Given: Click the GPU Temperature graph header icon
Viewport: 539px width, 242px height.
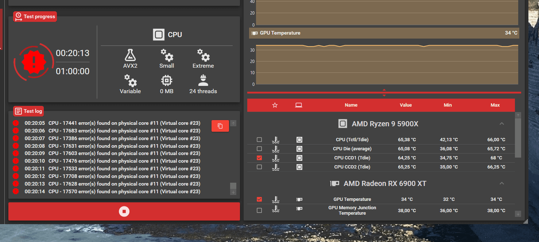Looking at the screenshot, I should (x=255, y=33).
